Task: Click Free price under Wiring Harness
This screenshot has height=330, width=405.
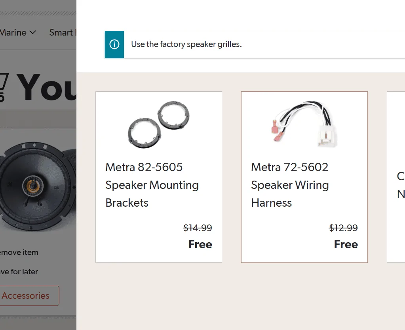Action: pos(346,244)
